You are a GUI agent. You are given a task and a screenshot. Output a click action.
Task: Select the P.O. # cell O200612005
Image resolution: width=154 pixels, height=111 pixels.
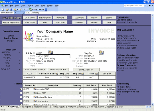coord(30,78)
